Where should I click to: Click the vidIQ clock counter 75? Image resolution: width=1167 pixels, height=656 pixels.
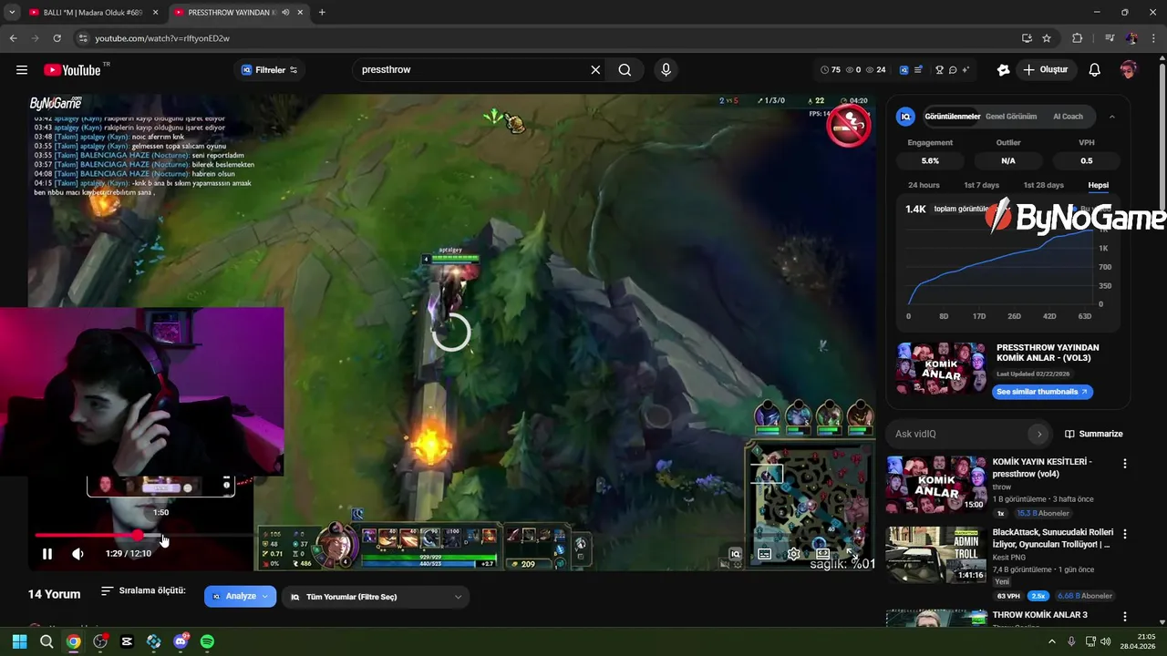point(831,70)
